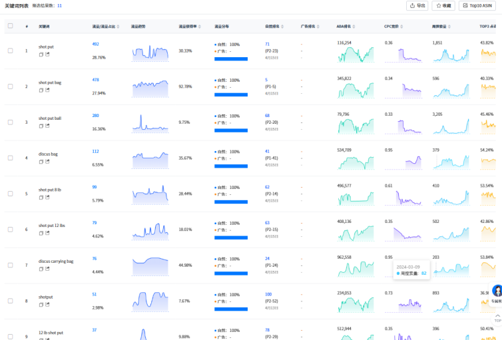This screenshot has width=502, height=340.
Task: Open traffic trend chart for shot put
Action: coord(150,53)
